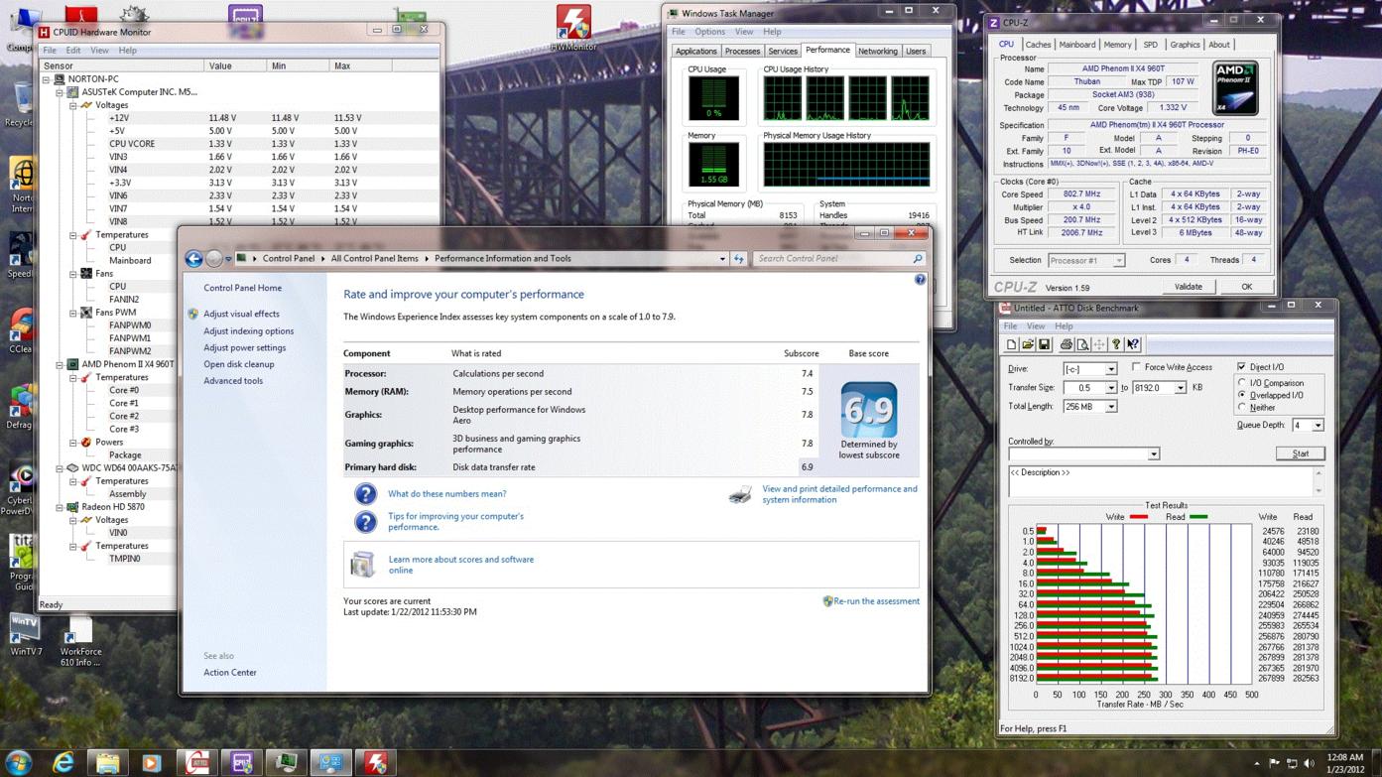
Task: Click Back arrow in Control Panel window
Action: (194, 259)
